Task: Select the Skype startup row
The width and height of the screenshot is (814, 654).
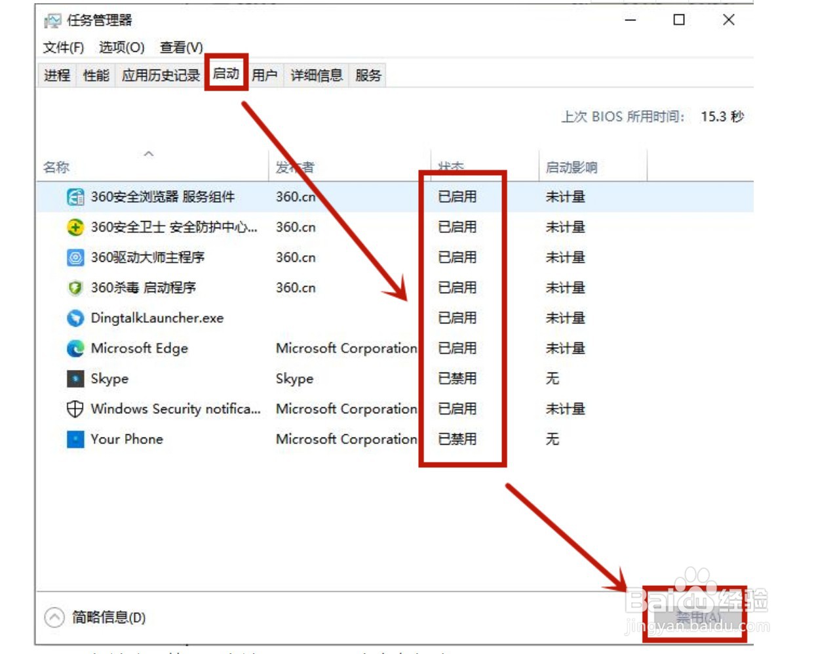Action: (262, 378)
